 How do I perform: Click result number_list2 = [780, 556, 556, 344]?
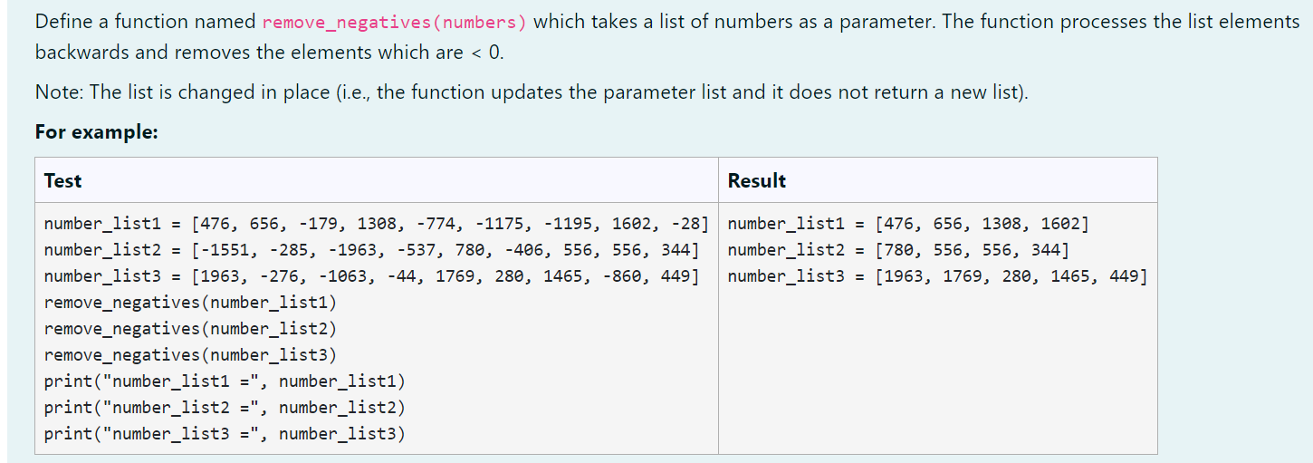[x=898, y=250]
